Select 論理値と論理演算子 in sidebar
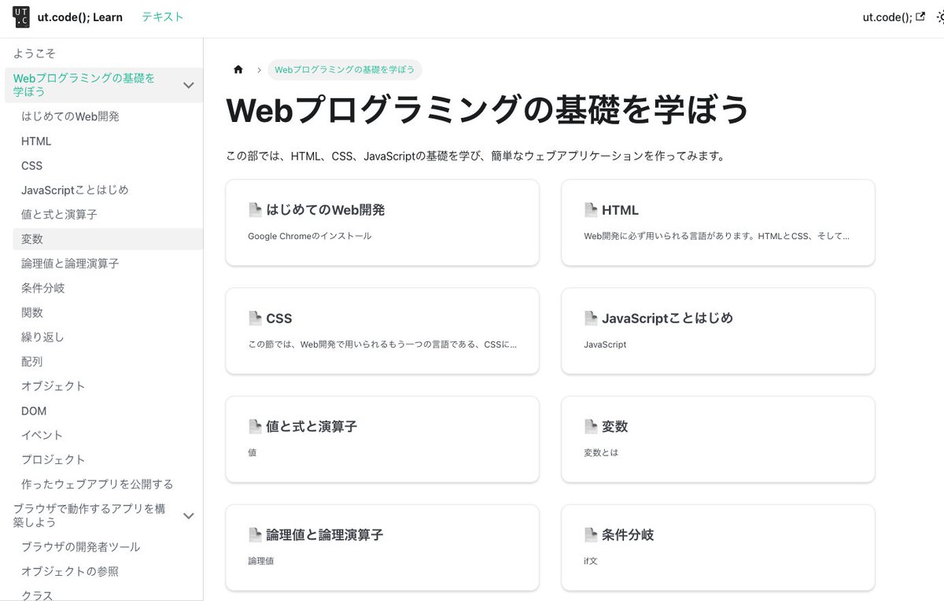 pos(71,264)
